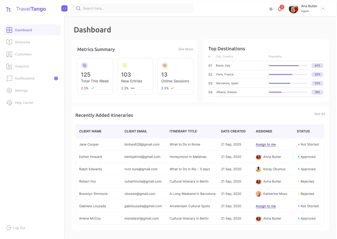
Task: Expand the Ana Butler profile dropdown arrow
Action: 323,9
